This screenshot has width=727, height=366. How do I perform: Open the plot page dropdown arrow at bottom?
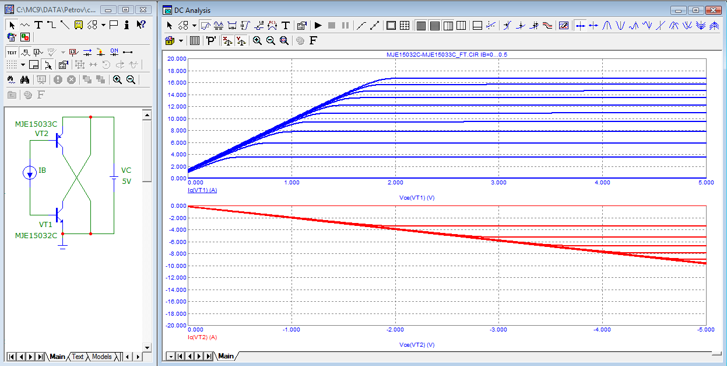coord(171,356)
